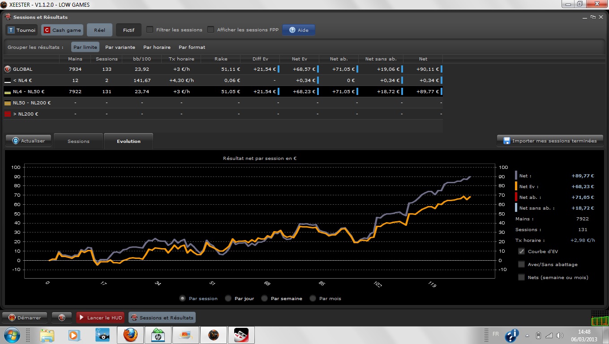Enable the Filtrer les sessions checkbox
The height and width of the screenshot is (344, 609).
(x=150, y=30)
